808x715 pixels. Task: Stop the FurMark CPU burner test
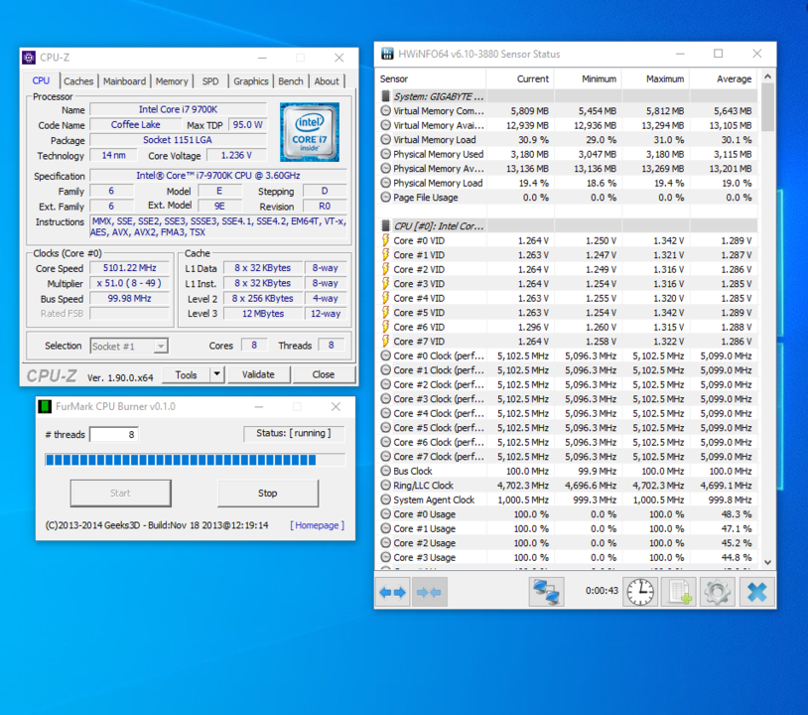(267, 493)
